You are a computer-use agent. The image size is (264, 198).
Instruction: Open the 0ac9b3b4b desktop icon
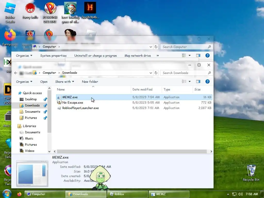[90, 10]
